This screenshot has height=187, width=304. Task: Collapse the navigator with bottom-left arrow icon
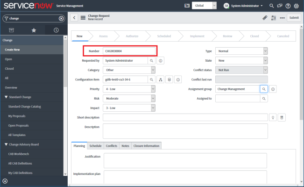point(5,181)
